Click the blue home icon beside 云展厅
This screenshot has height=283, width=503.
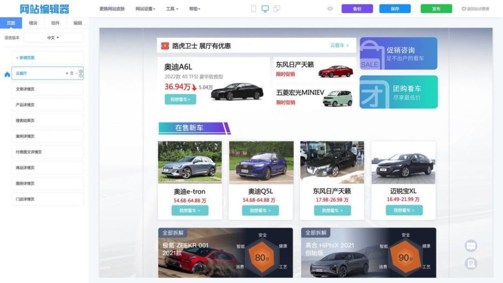tap(7, 74)
